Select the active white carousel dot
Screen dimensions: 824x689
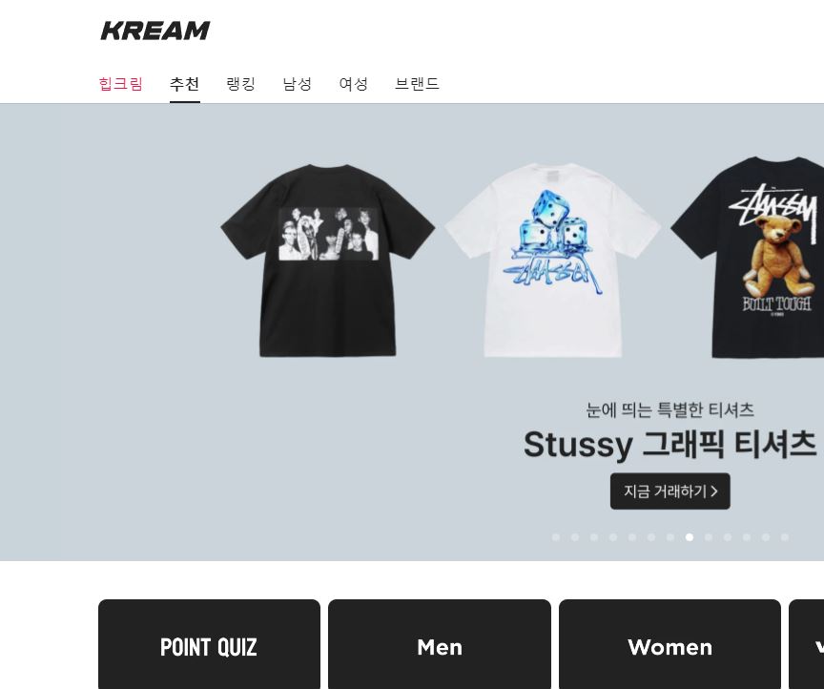[690, 537]
